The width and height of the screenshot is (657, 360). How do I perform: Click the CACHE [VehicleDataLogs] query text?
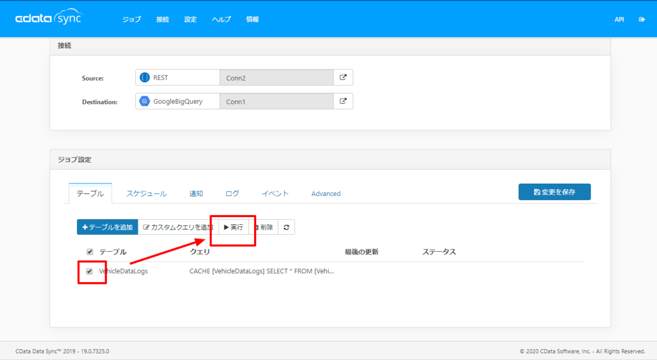(262, 271)
